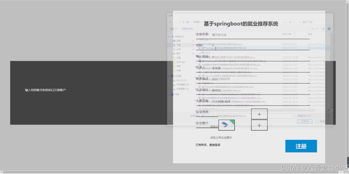Open the 头像 folder in sidebar
The image size is (349, 174).
179,71
